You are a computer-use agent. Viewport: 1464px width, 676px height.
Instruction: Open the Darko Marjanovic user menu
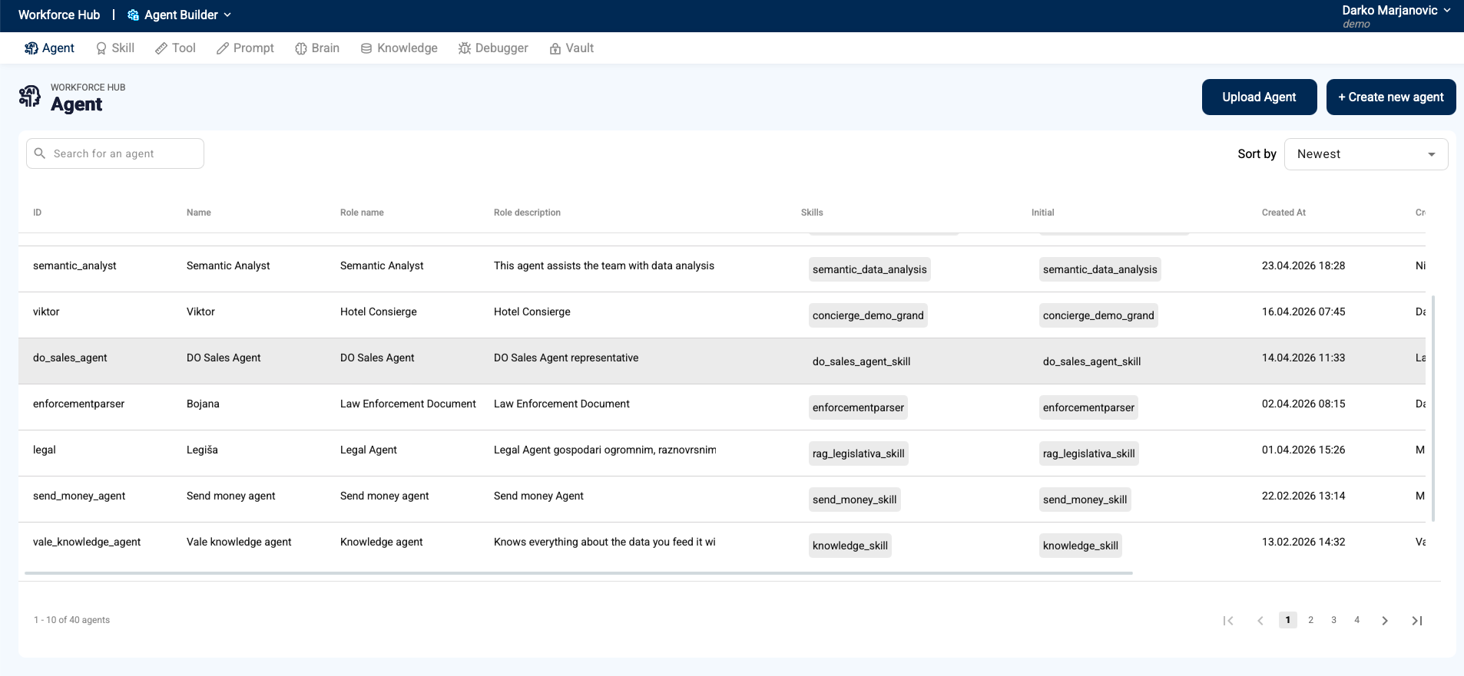pyautogui.click(x=1396, y=15)
